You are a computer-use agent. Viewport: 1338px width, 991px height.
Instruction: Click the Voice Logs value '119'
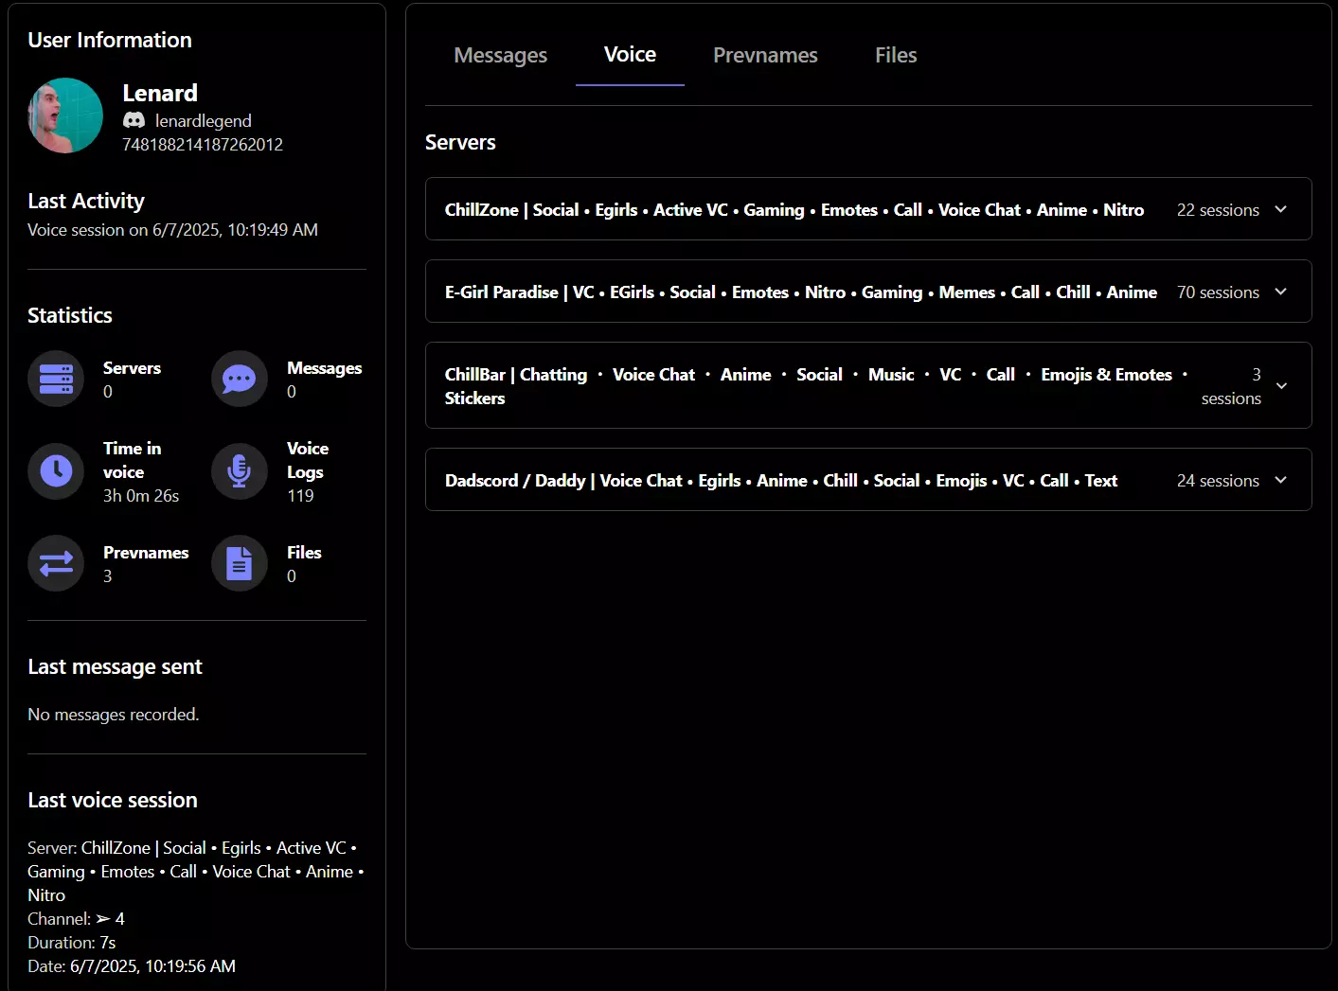click(300, 495)
